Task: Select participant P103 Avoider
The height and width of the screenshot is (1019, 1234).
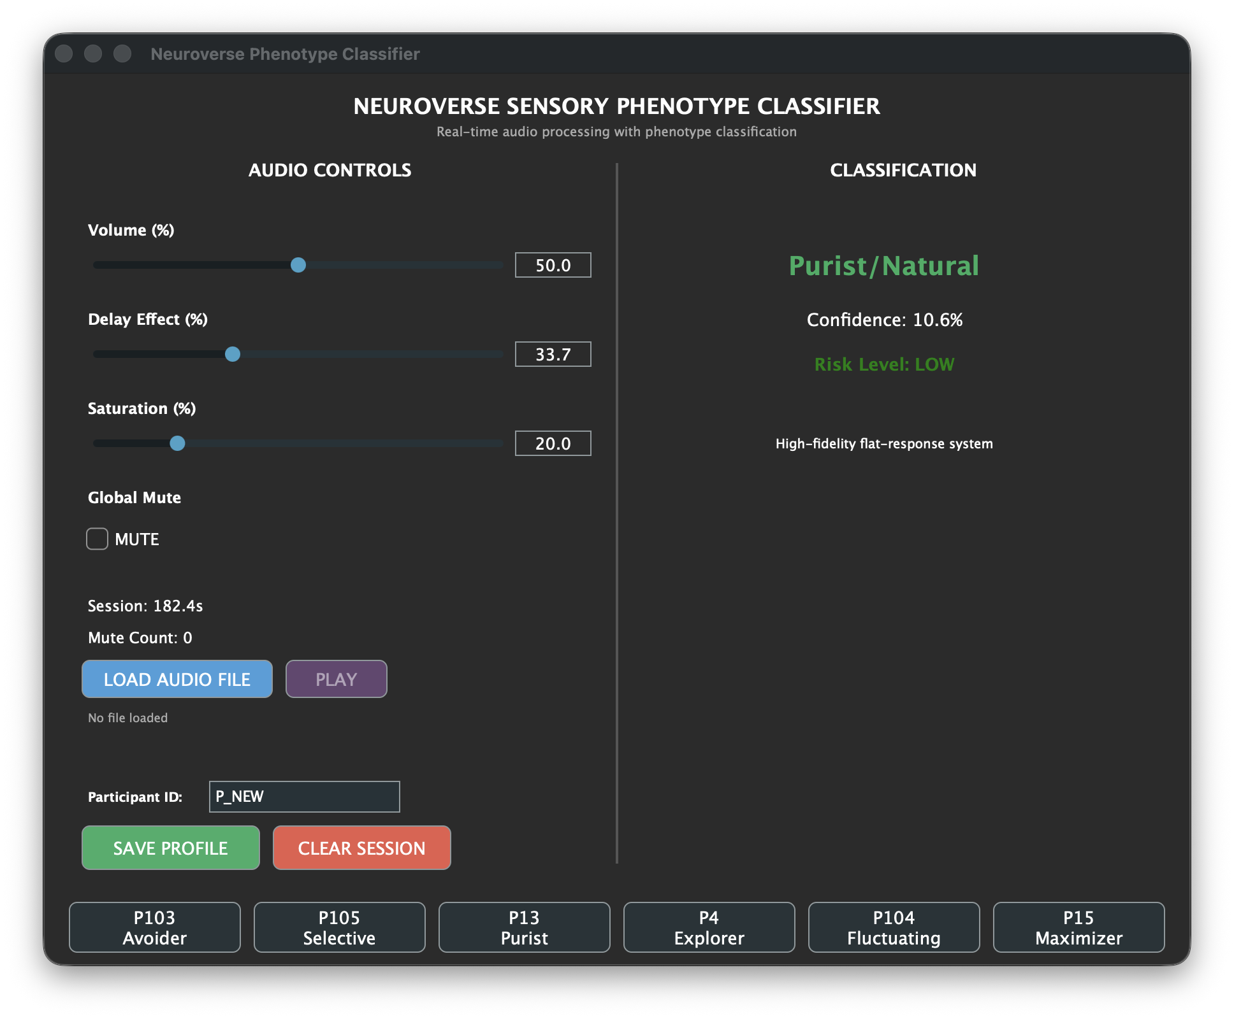Action: point(154,927)
